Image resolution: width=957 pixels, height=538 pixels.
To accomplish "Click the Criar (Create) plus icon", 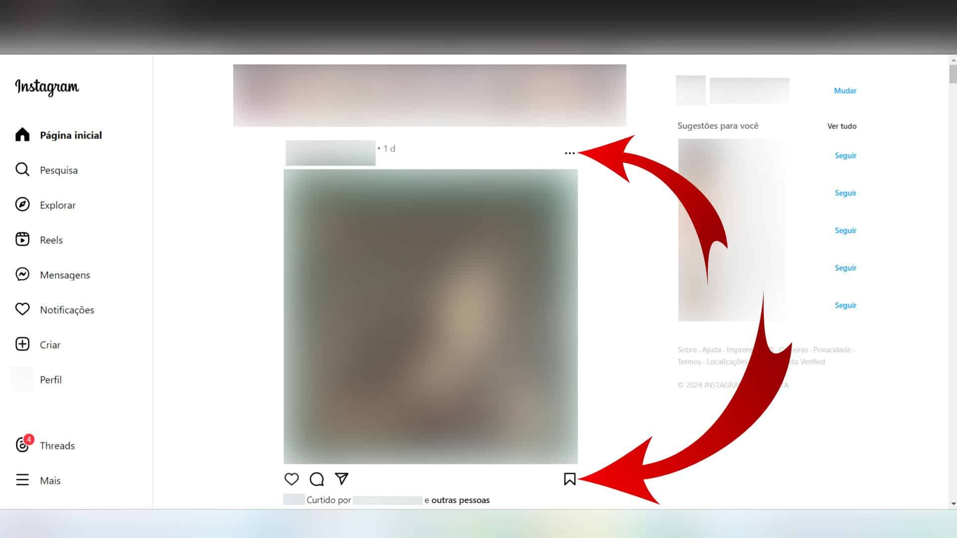I will (22, 344).
